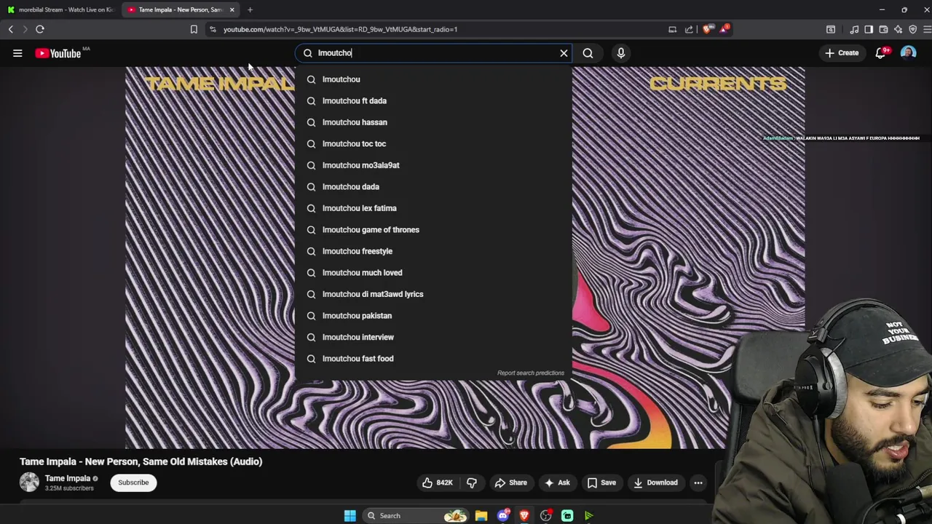The image size is (932, 524).
Task: Open the Brave Rewards triangle icon
Action: tap(724, 29)
